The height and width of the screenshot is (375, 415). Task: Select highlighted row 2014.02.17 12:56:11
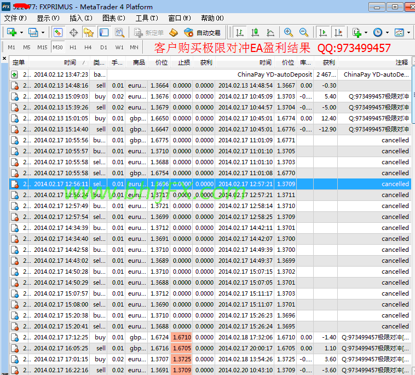click(210, 184)
